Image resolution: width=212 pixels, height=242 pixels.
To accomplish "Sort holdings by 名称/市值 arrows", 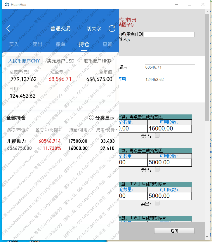I will click(x=27, y=130).
